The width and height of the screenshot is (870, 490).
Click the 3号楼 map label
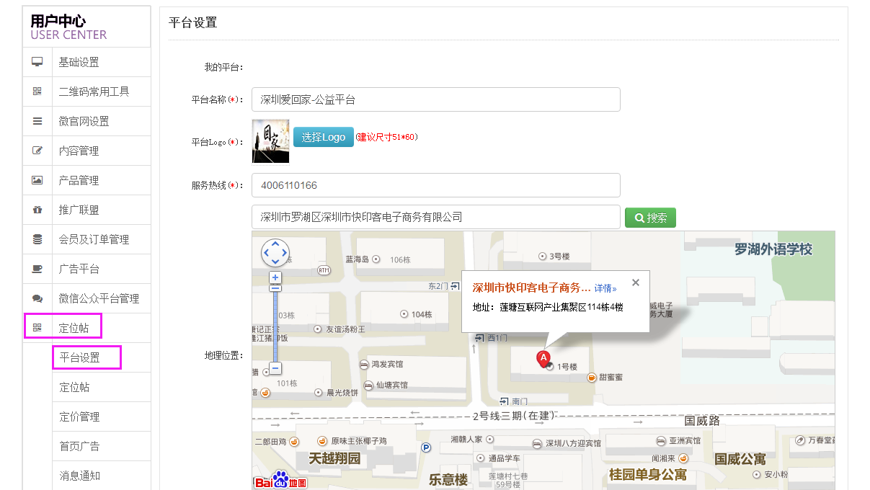[560, 256]
